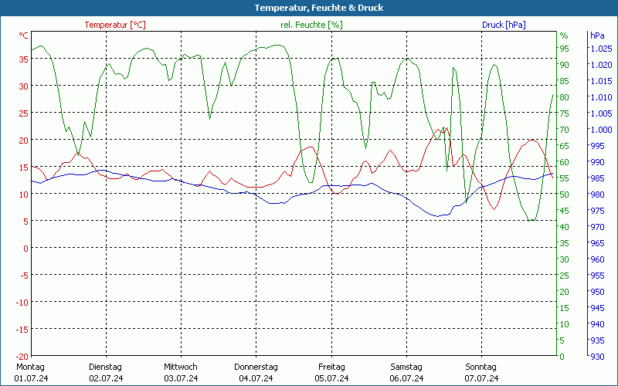Click the '25' tick on the temperature axis

pos(24,113)
